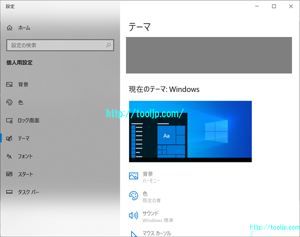
Task: Click the 色 palette icon under theme preview
Action: coord(133,196)
